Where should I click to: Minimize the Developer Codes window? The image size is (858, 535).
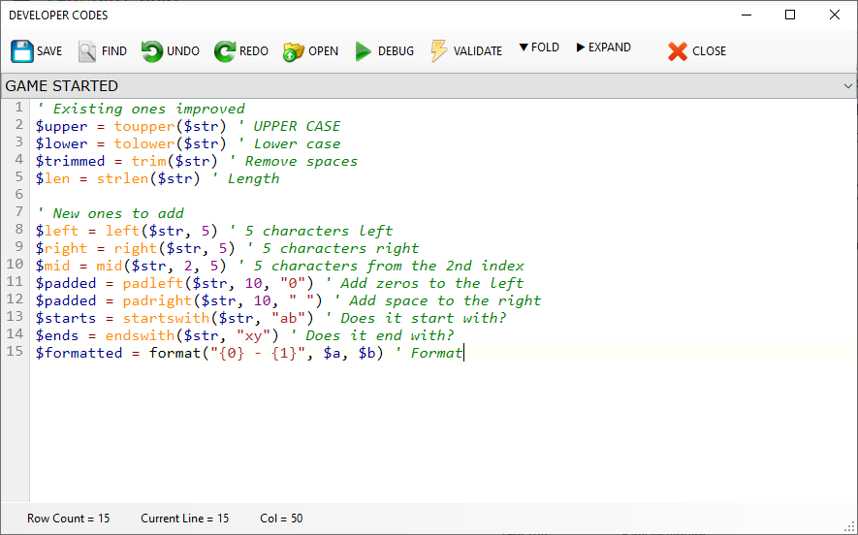pyautogui.click(x=746, y=15)
